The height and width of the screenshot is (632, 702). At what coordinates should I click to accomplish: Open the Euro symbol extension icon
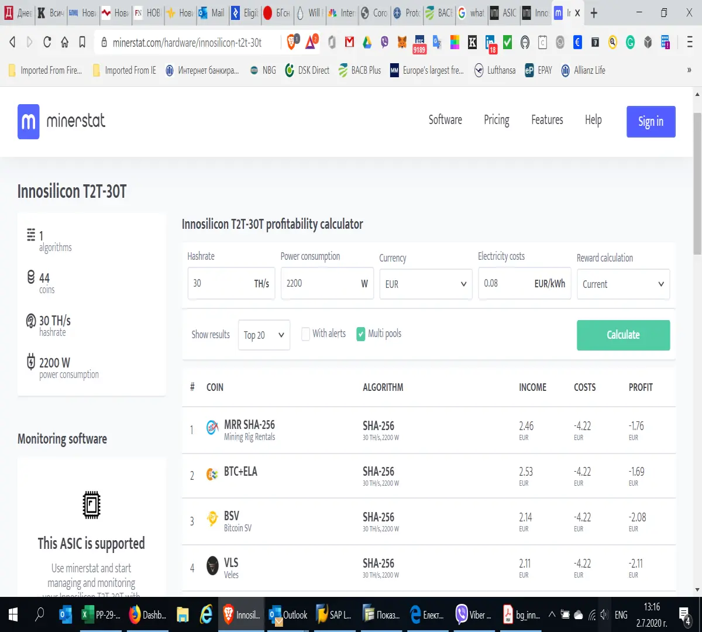point(577,42)
